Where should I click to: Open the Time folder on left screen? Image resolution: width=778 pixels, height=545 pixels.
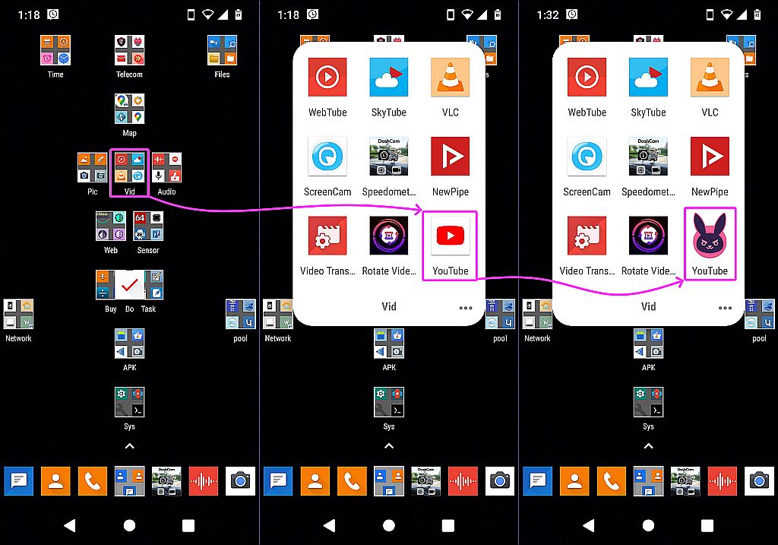55,51
